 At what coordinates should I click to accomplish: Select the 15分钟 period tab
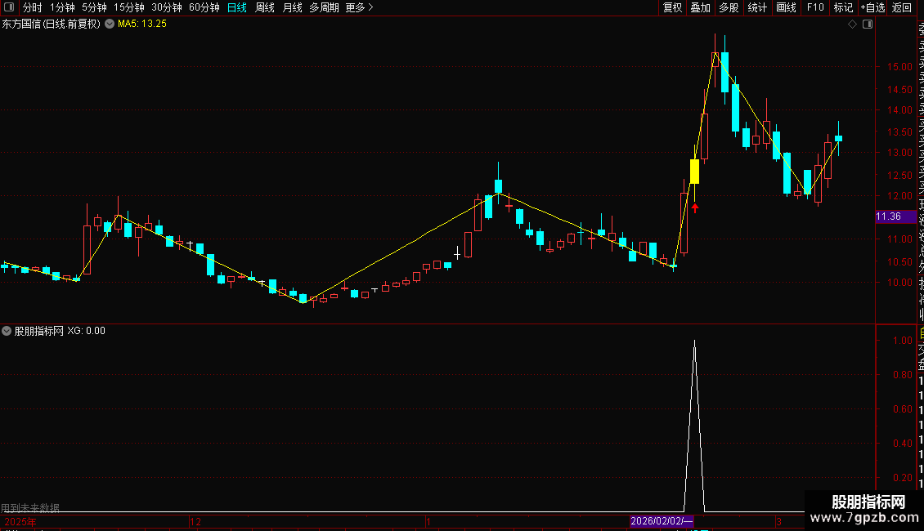pyautogui.click(x=129, y=7)
